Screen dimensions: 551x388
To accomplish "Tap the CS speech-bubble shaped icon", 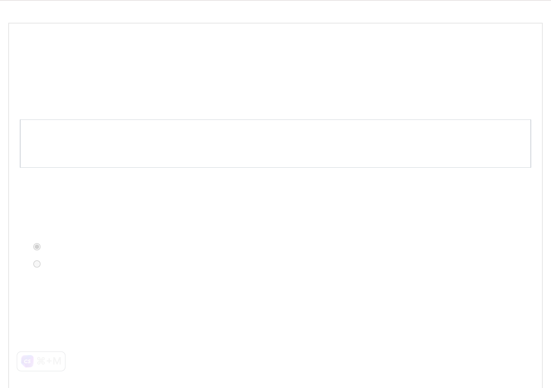I will pyautogui.click(x=27, y=361).
